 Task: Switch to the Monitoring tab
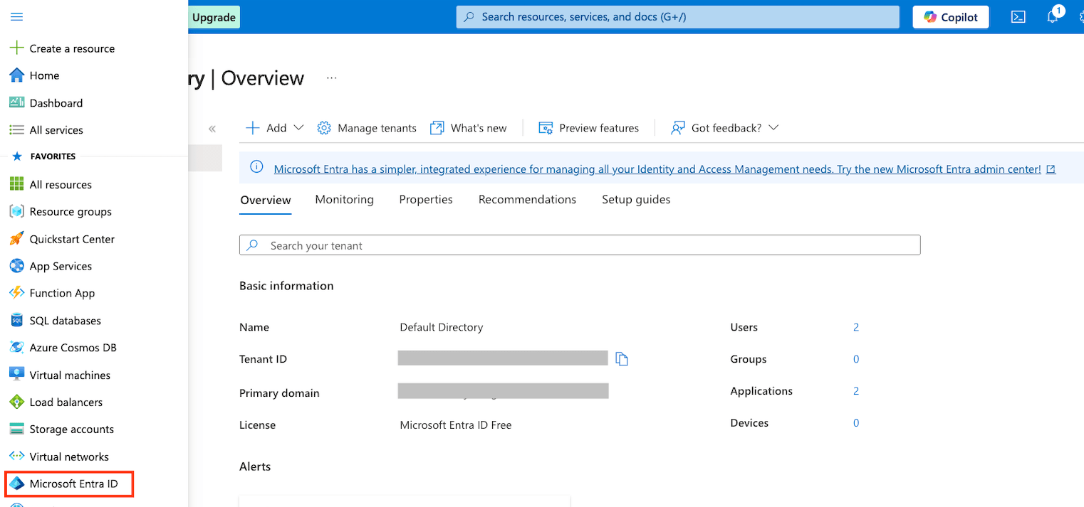(x=344, y=200)
